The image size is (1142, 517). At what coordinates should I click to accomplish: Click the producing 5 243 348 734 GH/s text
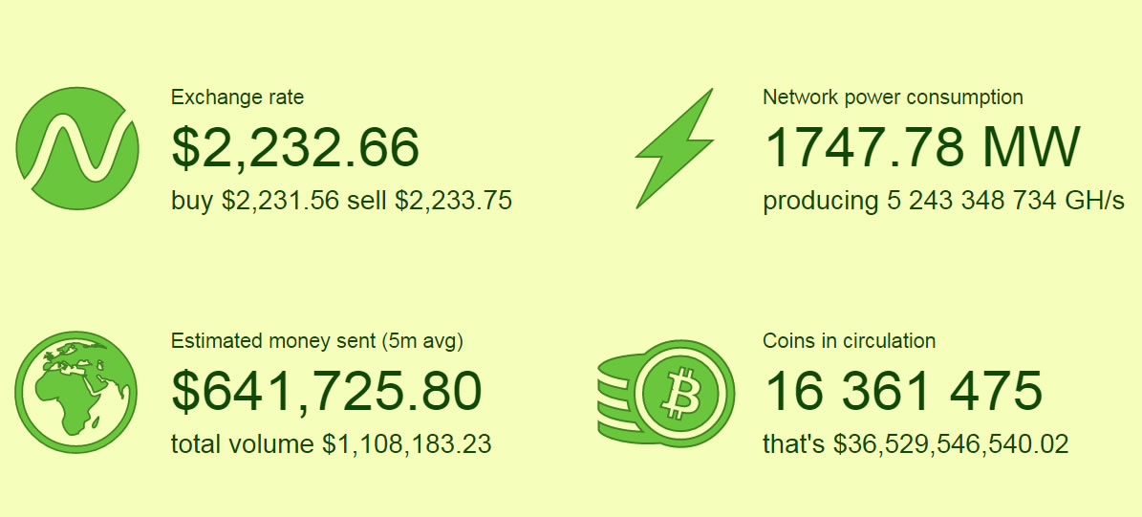coord(944,201)
